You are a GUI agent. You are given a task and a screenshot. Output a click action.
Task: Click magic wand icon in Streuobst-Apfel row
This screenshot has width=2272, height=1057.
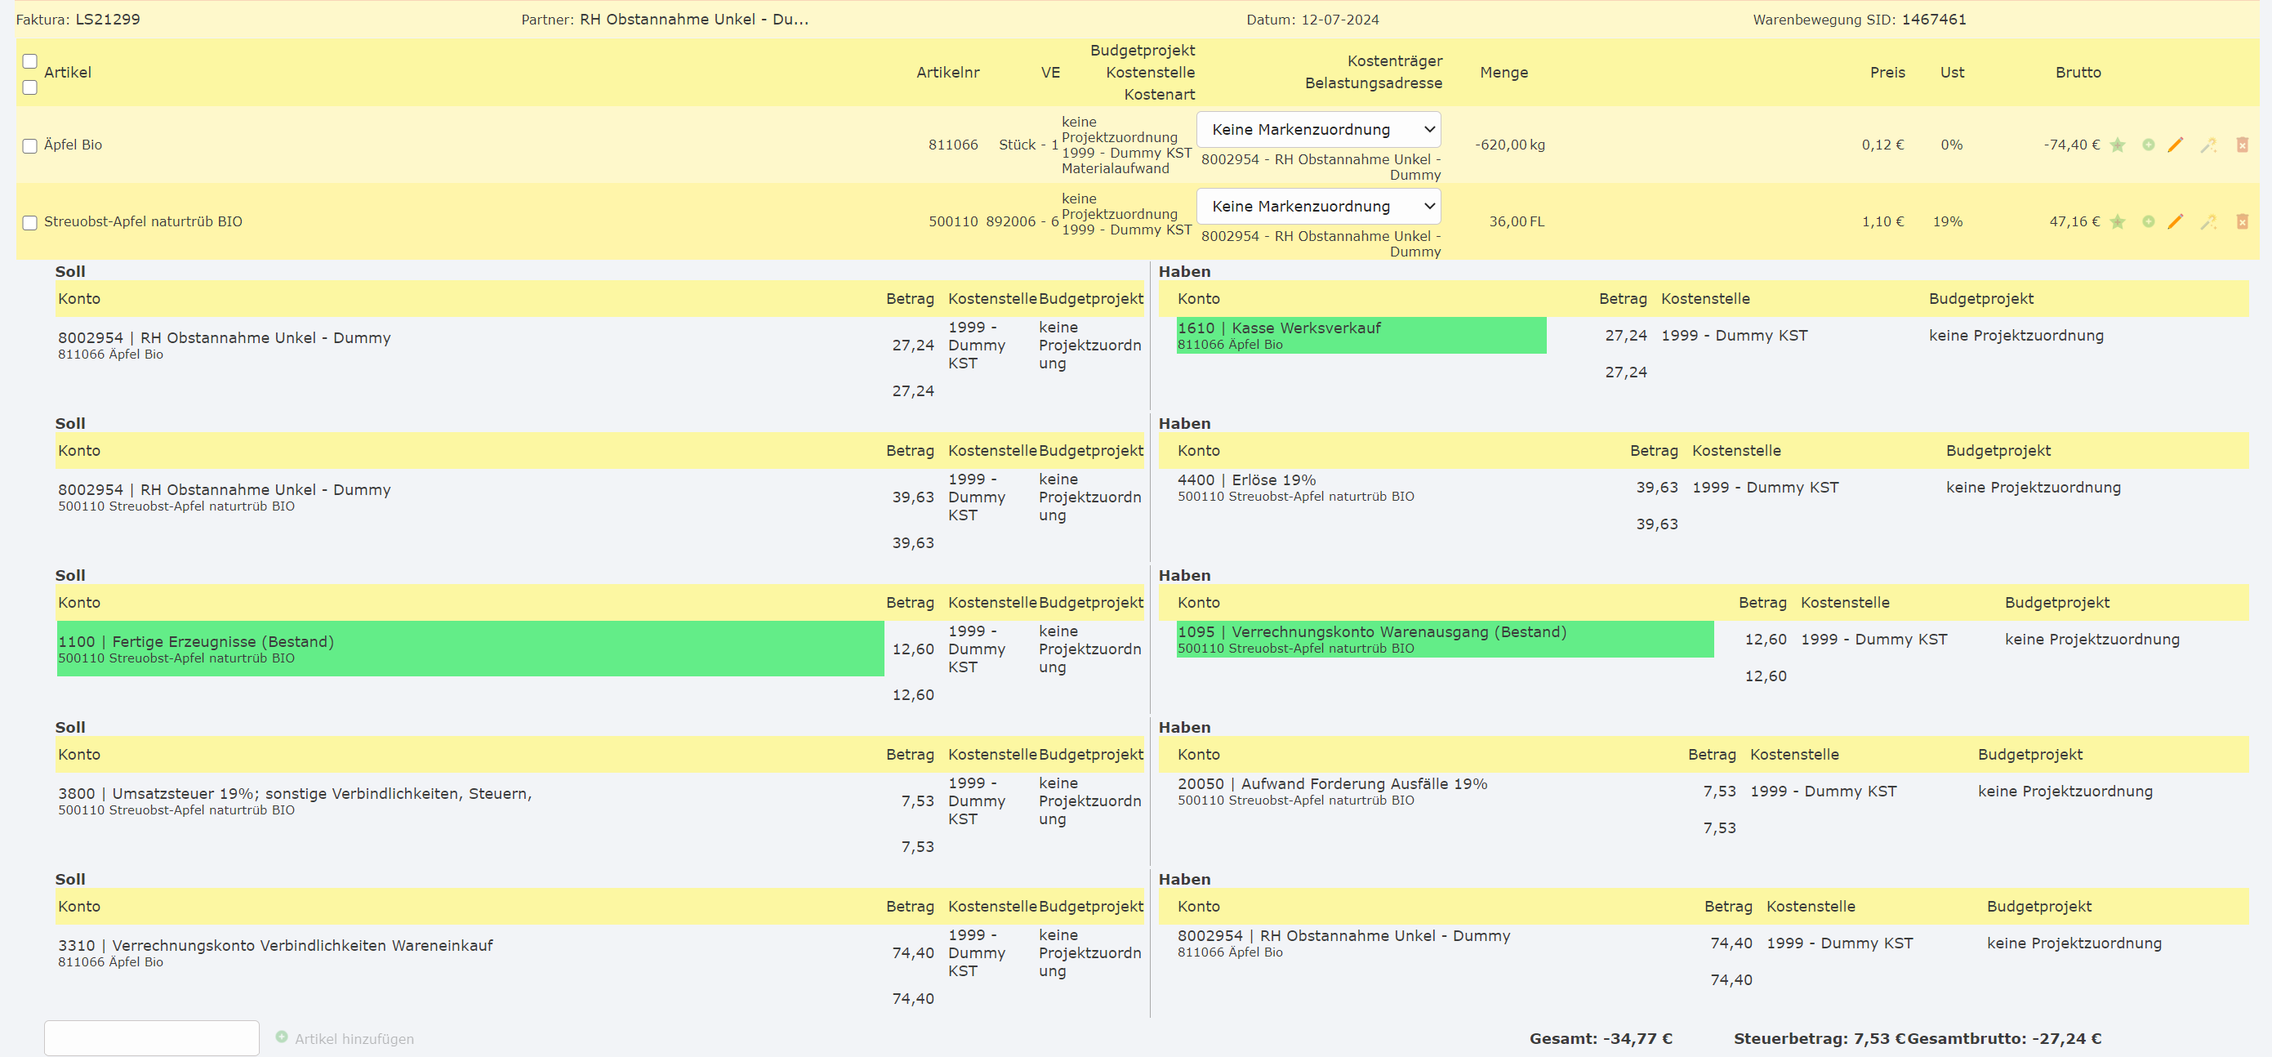pos(2208,222)
